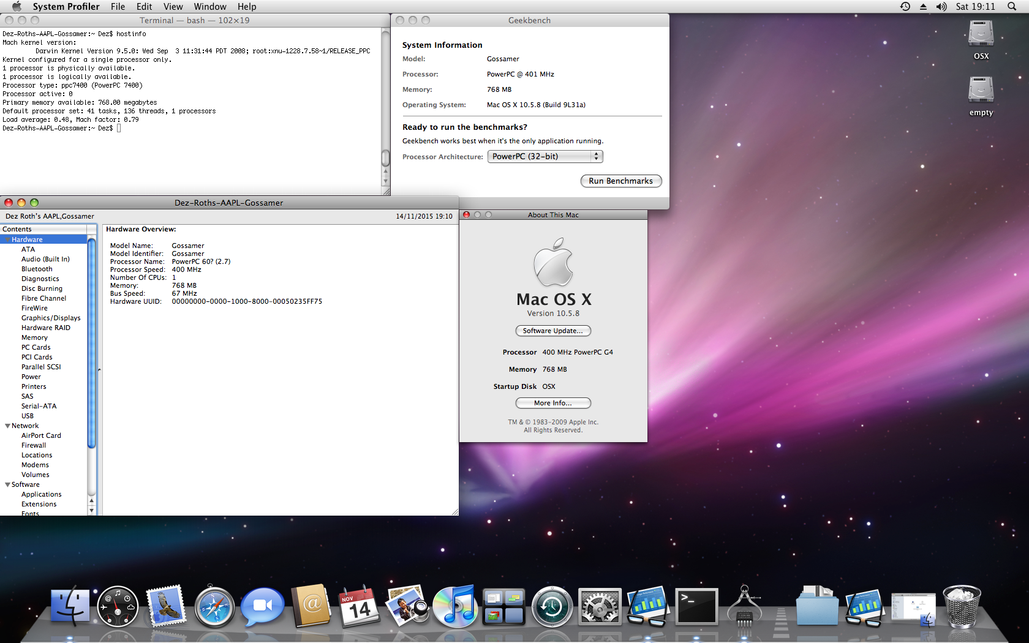Select USB in the Contents list
This screenshot has width=1029, height=643.
point(28,416)
